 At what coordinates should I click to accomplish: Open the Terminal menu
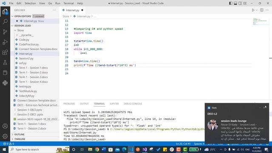[x=68, y=3]
